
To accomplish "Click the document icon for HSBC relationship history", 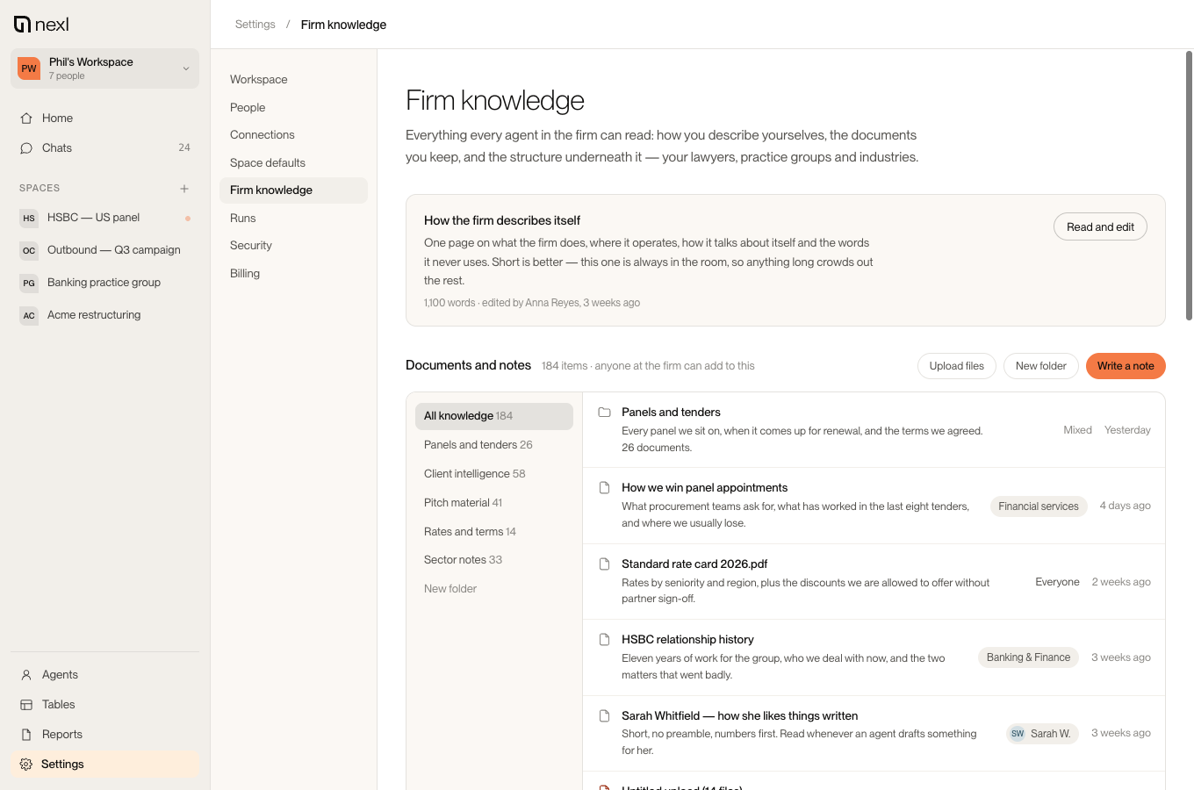I will [x=604, y=640].
